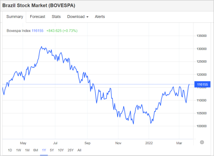The width and height of the screenshot is (214, 156).
Task: Select the 6M time range
Action: 36,150
